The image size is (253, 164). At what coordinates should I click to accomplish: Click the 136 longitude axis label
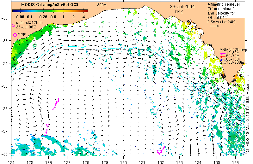click(x=235, y=162)
